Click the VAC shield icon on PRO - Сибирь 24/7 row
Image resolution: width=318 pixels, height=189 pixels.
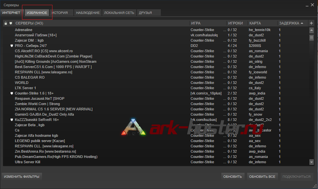(12, 46)
